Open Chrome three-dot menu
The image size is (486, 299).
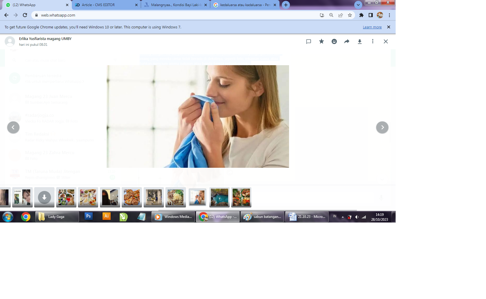click(389, 15)
